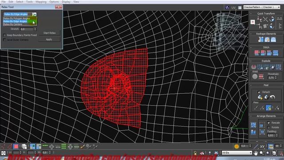Collapse the Reshape Elements rollout
Viewport: 284px width, 160px height.
pyautogui.click(x=251, y=34)
